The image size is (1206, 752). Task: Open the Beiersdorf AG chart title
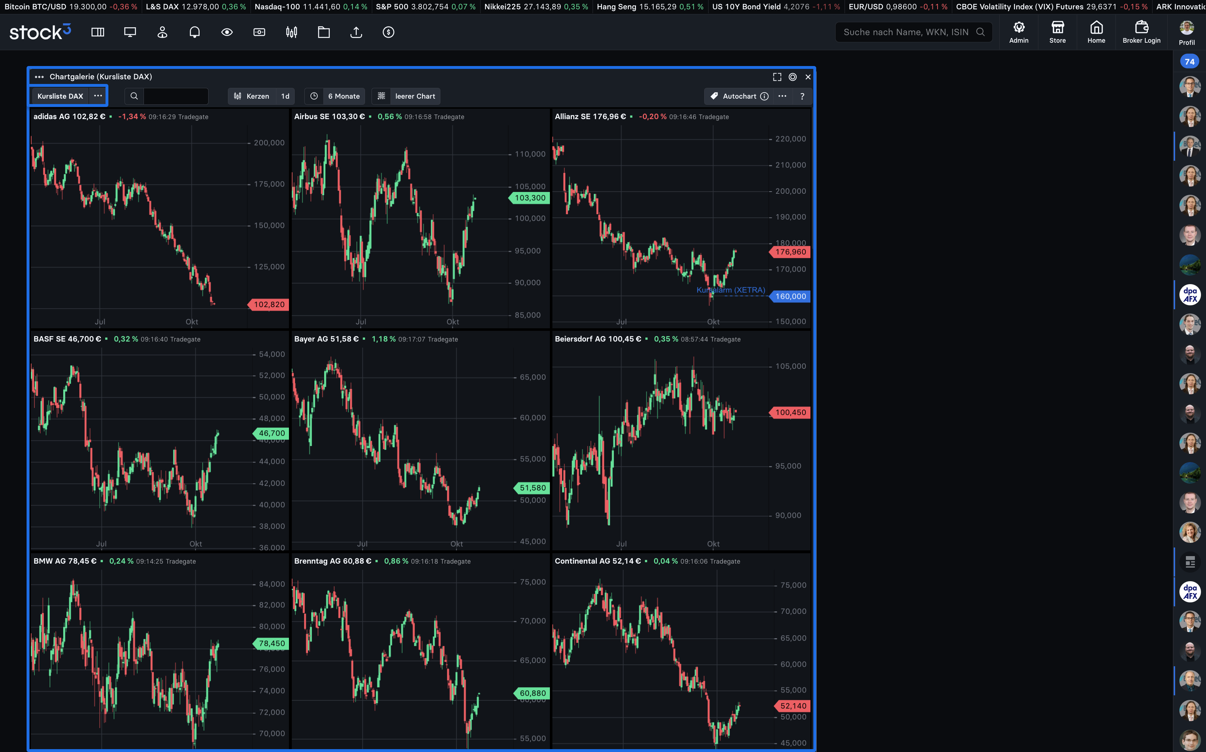pyautogui.click(x=598, y=339)
